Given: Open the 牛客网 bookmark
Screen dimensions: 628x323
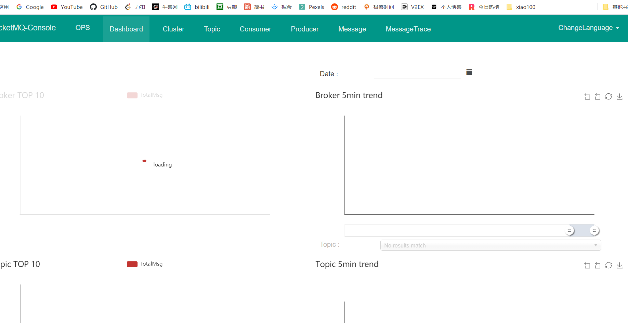Looking at the screenshot, I should tap(165, 7).
